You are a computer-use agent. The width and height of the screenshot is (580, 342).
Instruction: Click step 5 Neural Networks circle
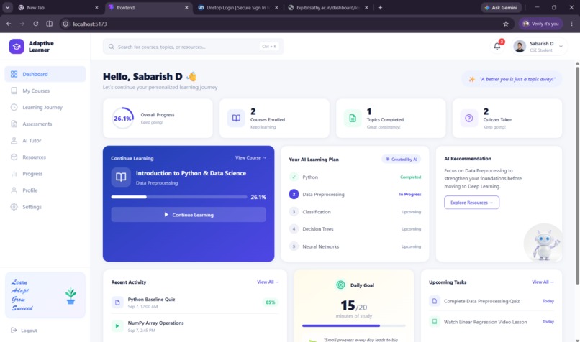[294, 246]
